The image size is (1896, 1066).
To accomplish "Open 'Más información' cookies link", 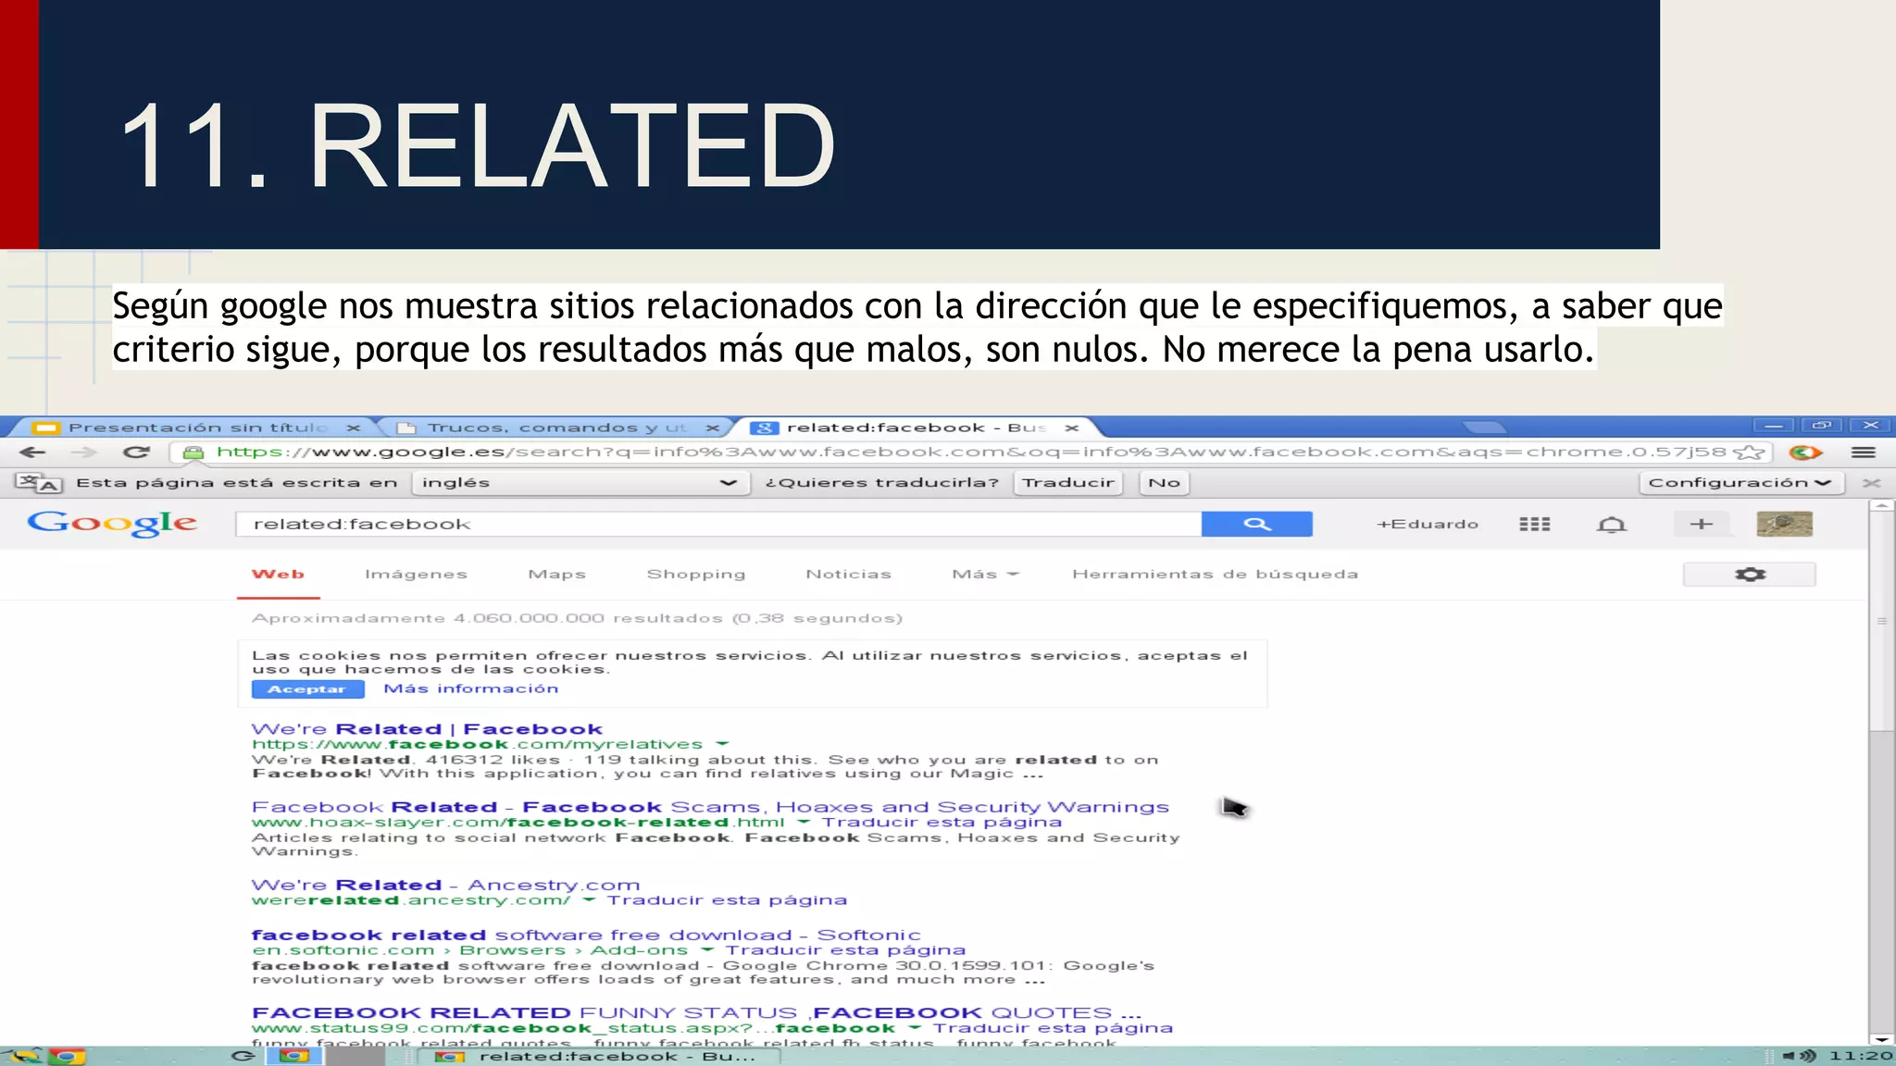I will [471, 689].
